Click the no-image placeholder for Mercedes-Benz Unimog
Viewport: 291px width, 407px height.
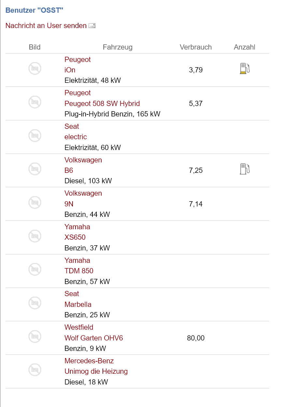(x=35, y=370)
